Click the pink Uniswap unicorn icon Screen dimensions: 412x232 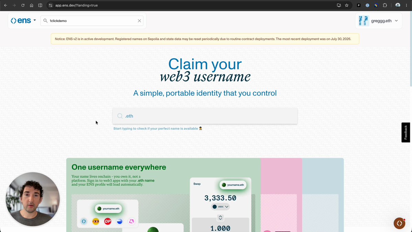(131, 221)
